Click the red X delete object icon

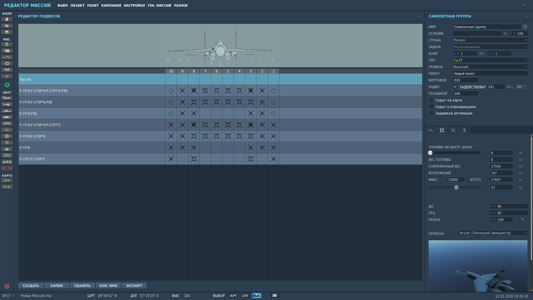pyautogui.click(x=7, y=168)
